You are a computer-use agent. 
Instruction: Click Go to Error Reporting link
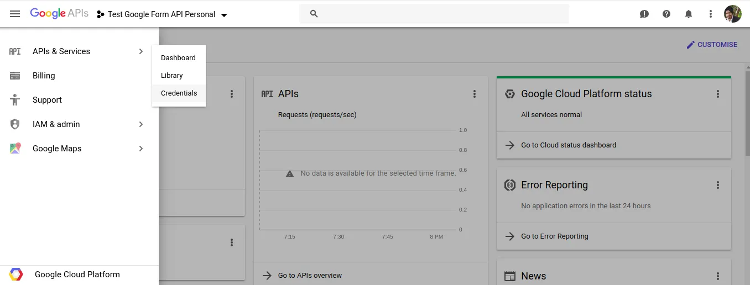click(x=555, y=236)
